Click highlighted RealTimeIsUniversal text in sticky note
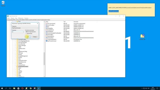 (x=113, y=11)
